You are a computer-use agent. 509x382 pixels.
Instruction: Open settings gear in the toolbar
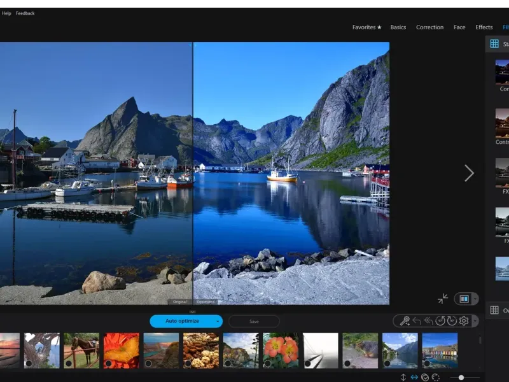pos(464,321)
